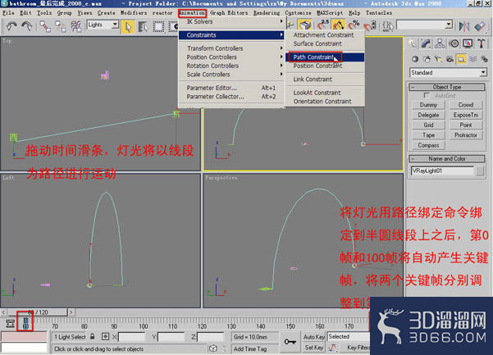This screenshot has width=493, height=355.
Task: Expand the Position Controllers submenu
Action: [231, 57]
